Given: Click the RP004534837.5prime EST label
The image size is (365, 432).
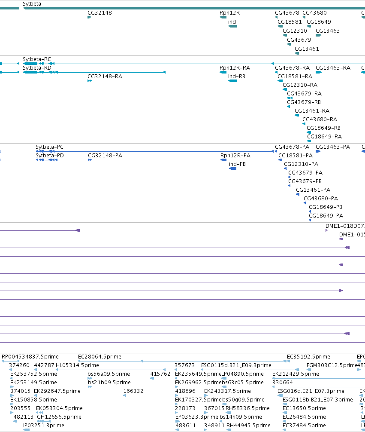Looking at the screenshot, I should pyautogui.click(x=30, y=356).
